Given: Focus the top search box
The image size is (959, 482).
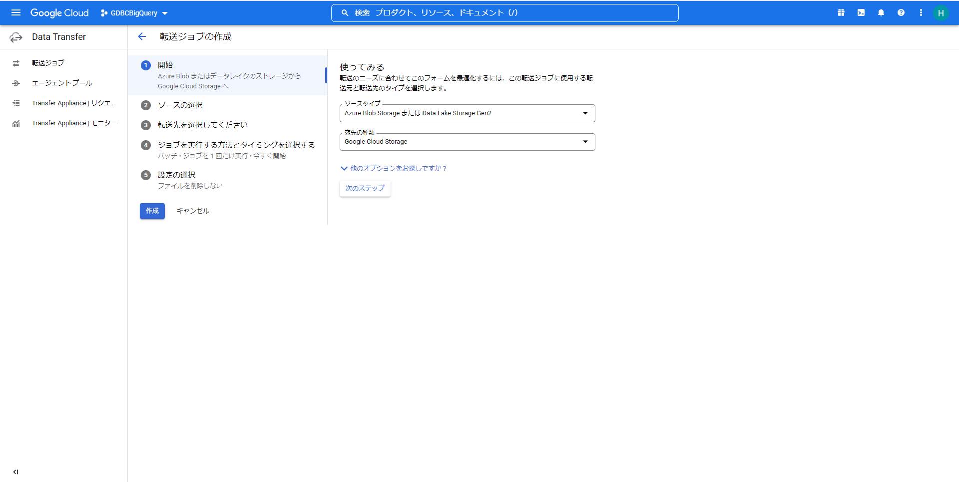Looking at the screenshot, I should [504, 13].
